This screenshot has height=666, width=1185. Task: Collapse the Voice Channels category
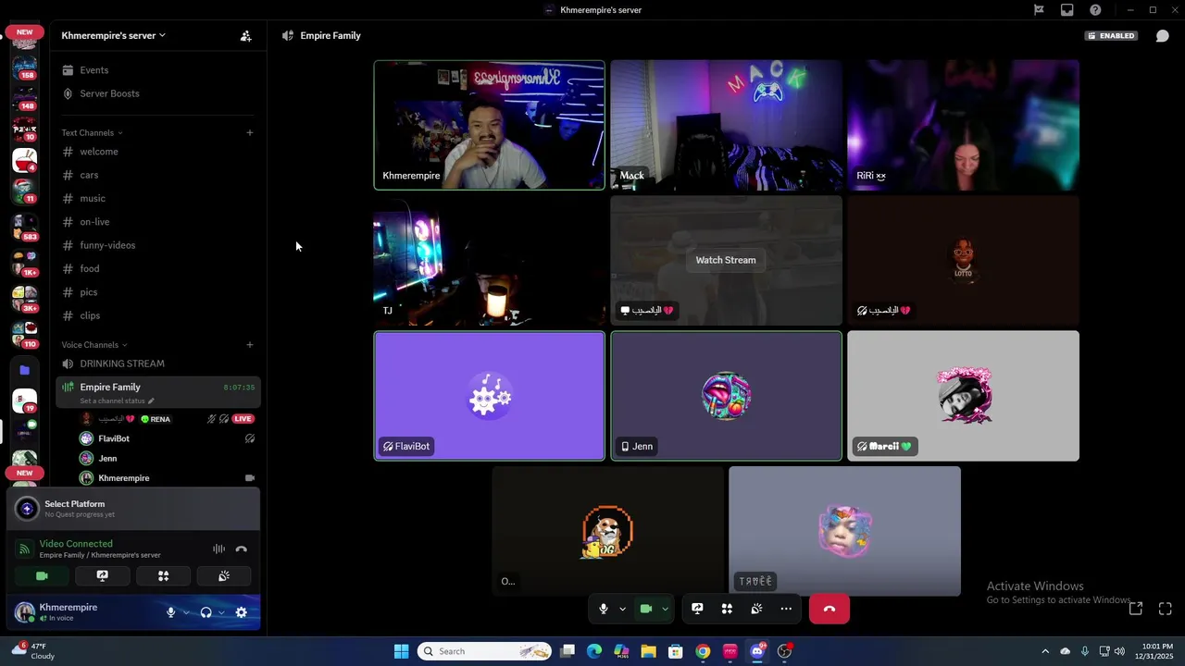tap(94, 344)
